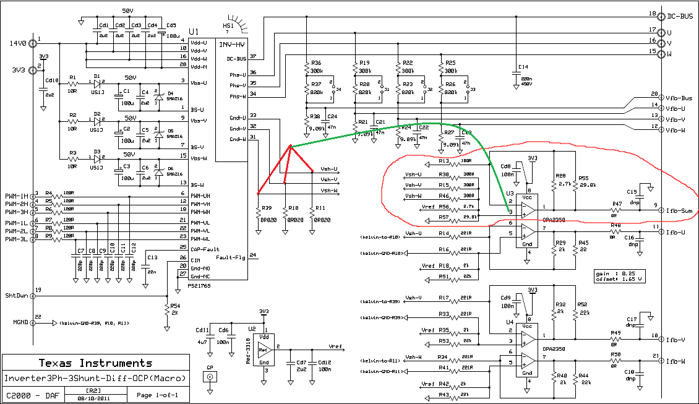699x404 pixels.
Task: Select the J2 jumper symbol beside R23
Action: tap(424, 90)
